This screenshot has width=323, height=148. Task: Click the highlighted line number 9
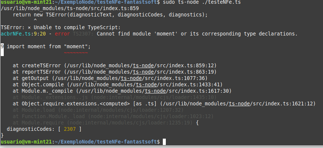(x=2, y=46)
